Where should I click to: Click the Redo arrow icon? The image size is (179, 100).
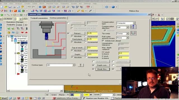[33, 7]
